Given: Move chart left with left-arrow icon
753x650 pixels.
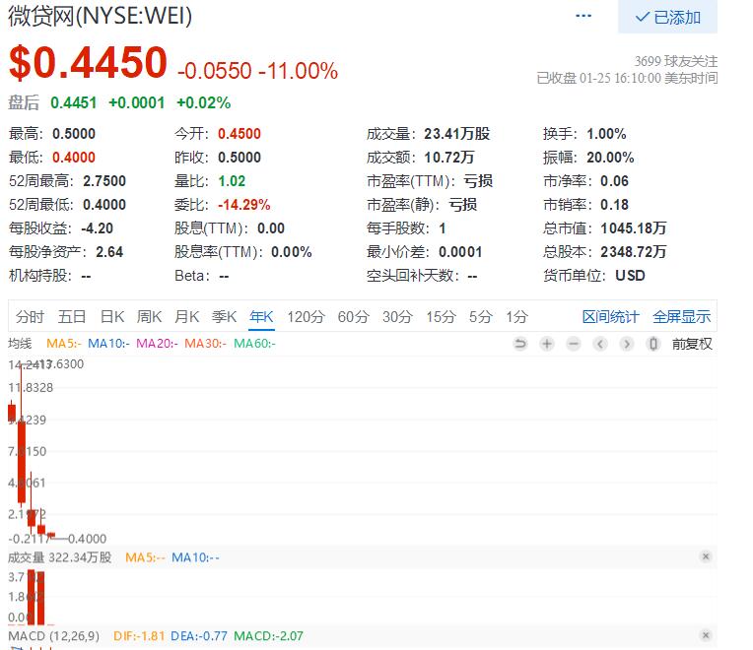Looking at the screenshot, I should pos(600,344).
